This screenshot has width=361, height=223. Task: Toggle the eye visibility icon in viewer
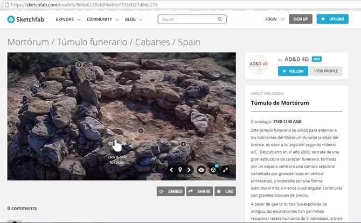point(201,170)
